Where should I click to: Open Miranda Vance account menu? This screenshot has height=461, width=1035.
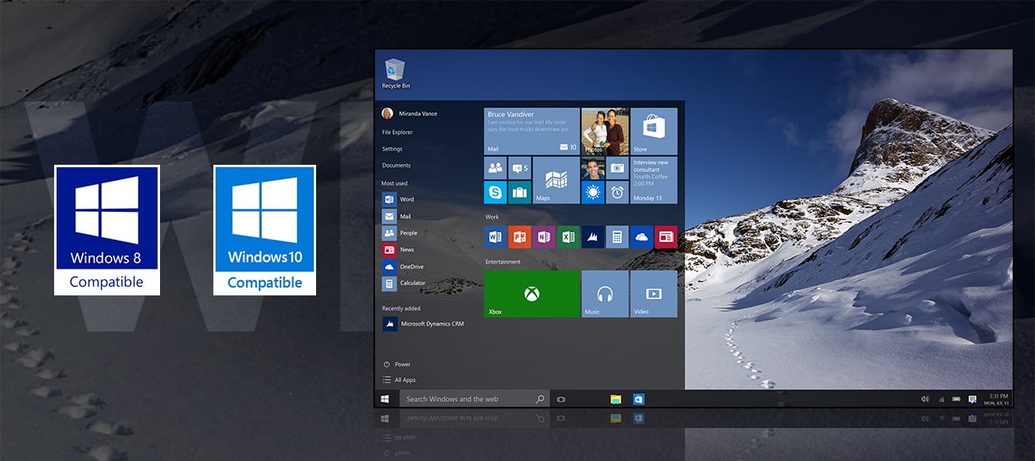point(409,114)
